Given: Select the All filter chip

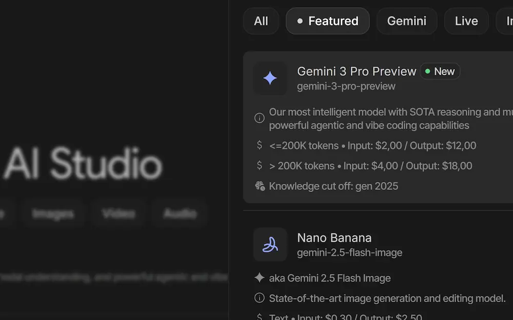Looking at the screenshot, I should [261, 21].
